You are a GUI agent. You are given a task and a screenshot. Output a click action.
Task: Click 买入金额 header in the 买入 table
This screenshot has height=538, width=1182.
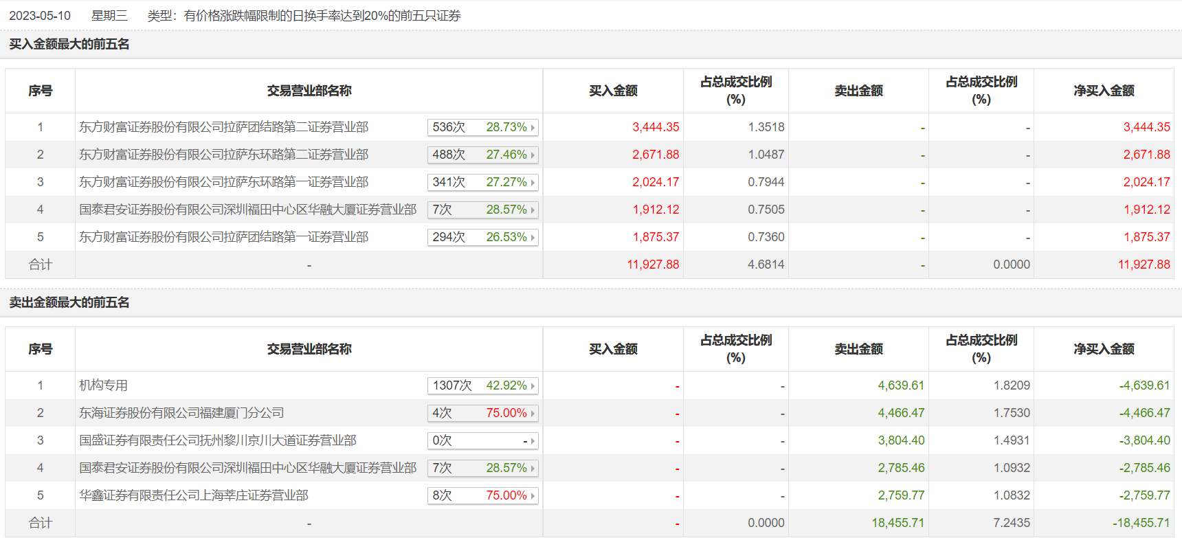(614, 91)
